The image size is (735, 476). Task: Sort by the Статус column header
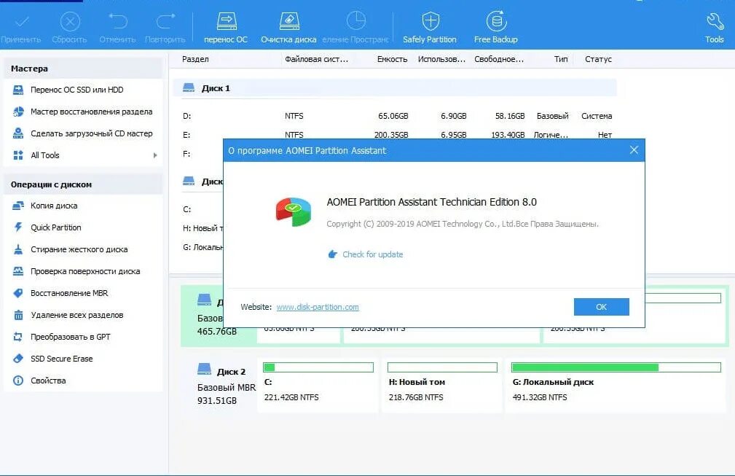pyautogui.click(x=598, y=59)
